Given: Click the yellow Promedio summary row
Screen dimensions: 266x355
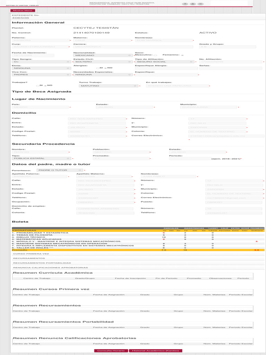Looking at the screenshot, I should [138, 250].
